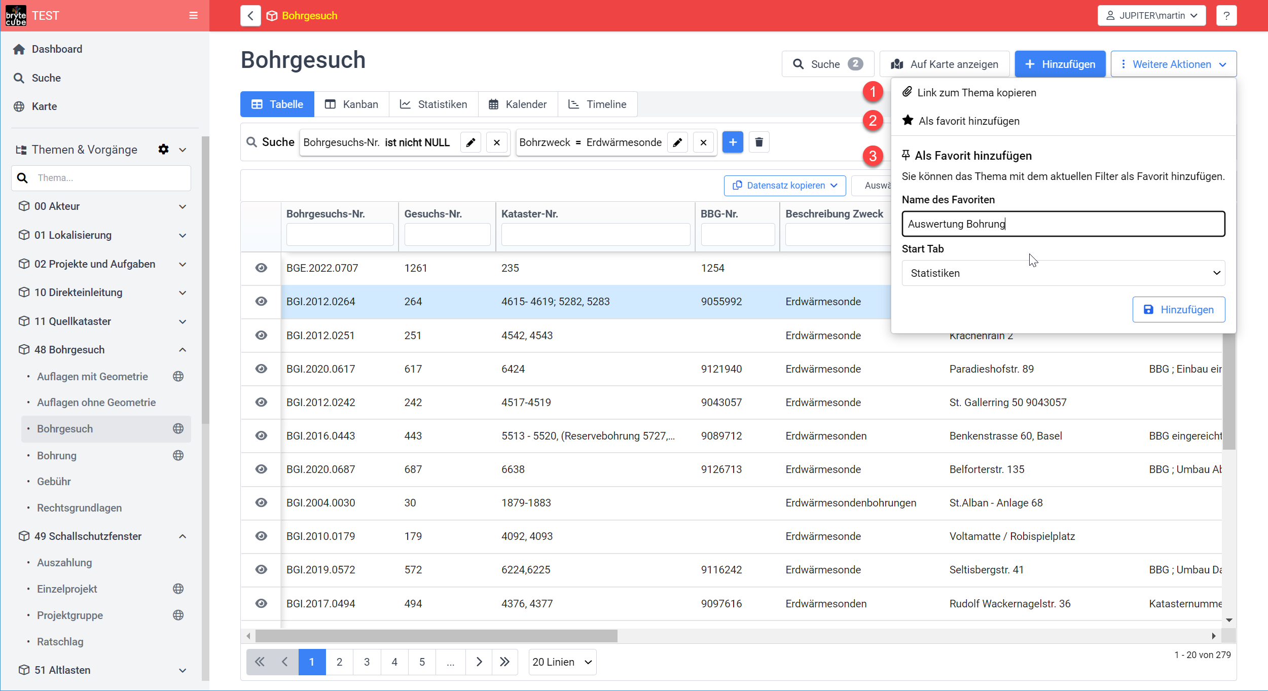
Task: Click the brytecube logo
Action: 16,16
